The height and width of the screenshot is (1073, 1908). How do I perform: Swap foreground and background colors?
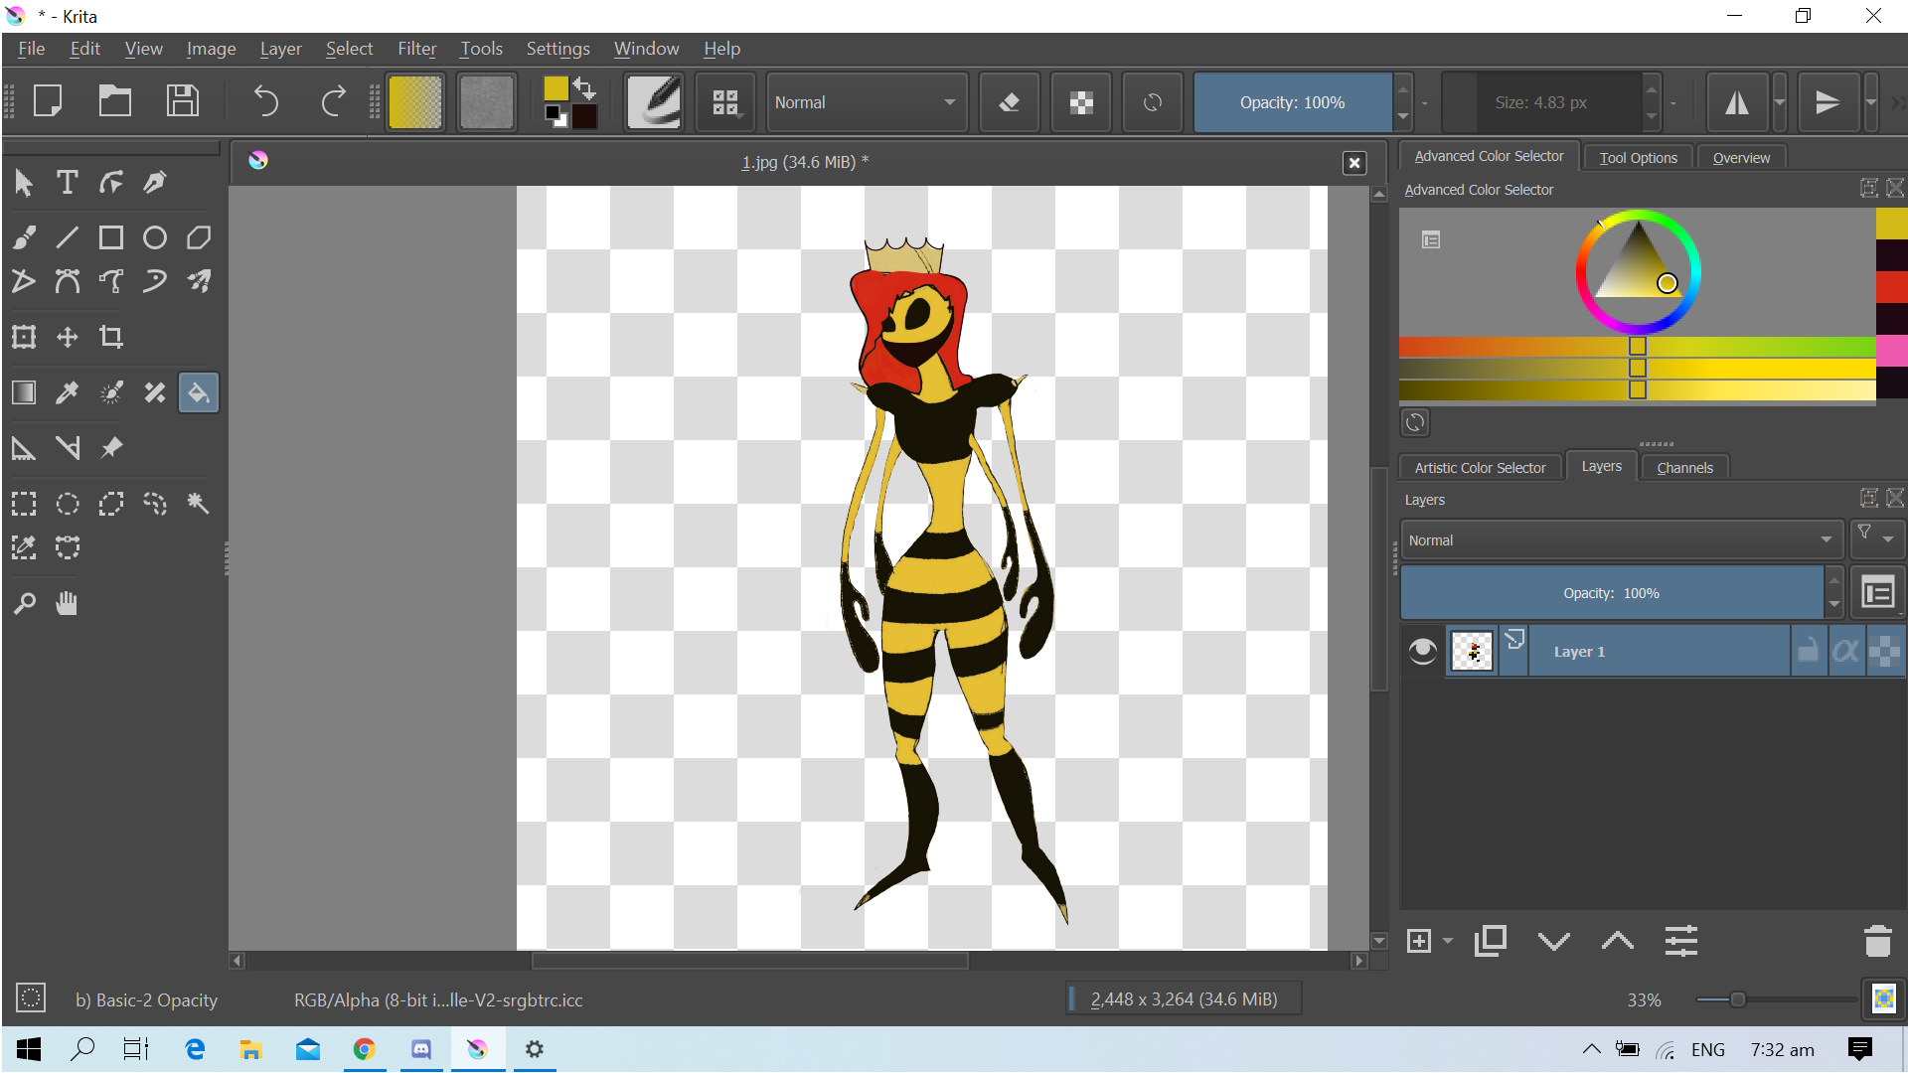point(585,89)
